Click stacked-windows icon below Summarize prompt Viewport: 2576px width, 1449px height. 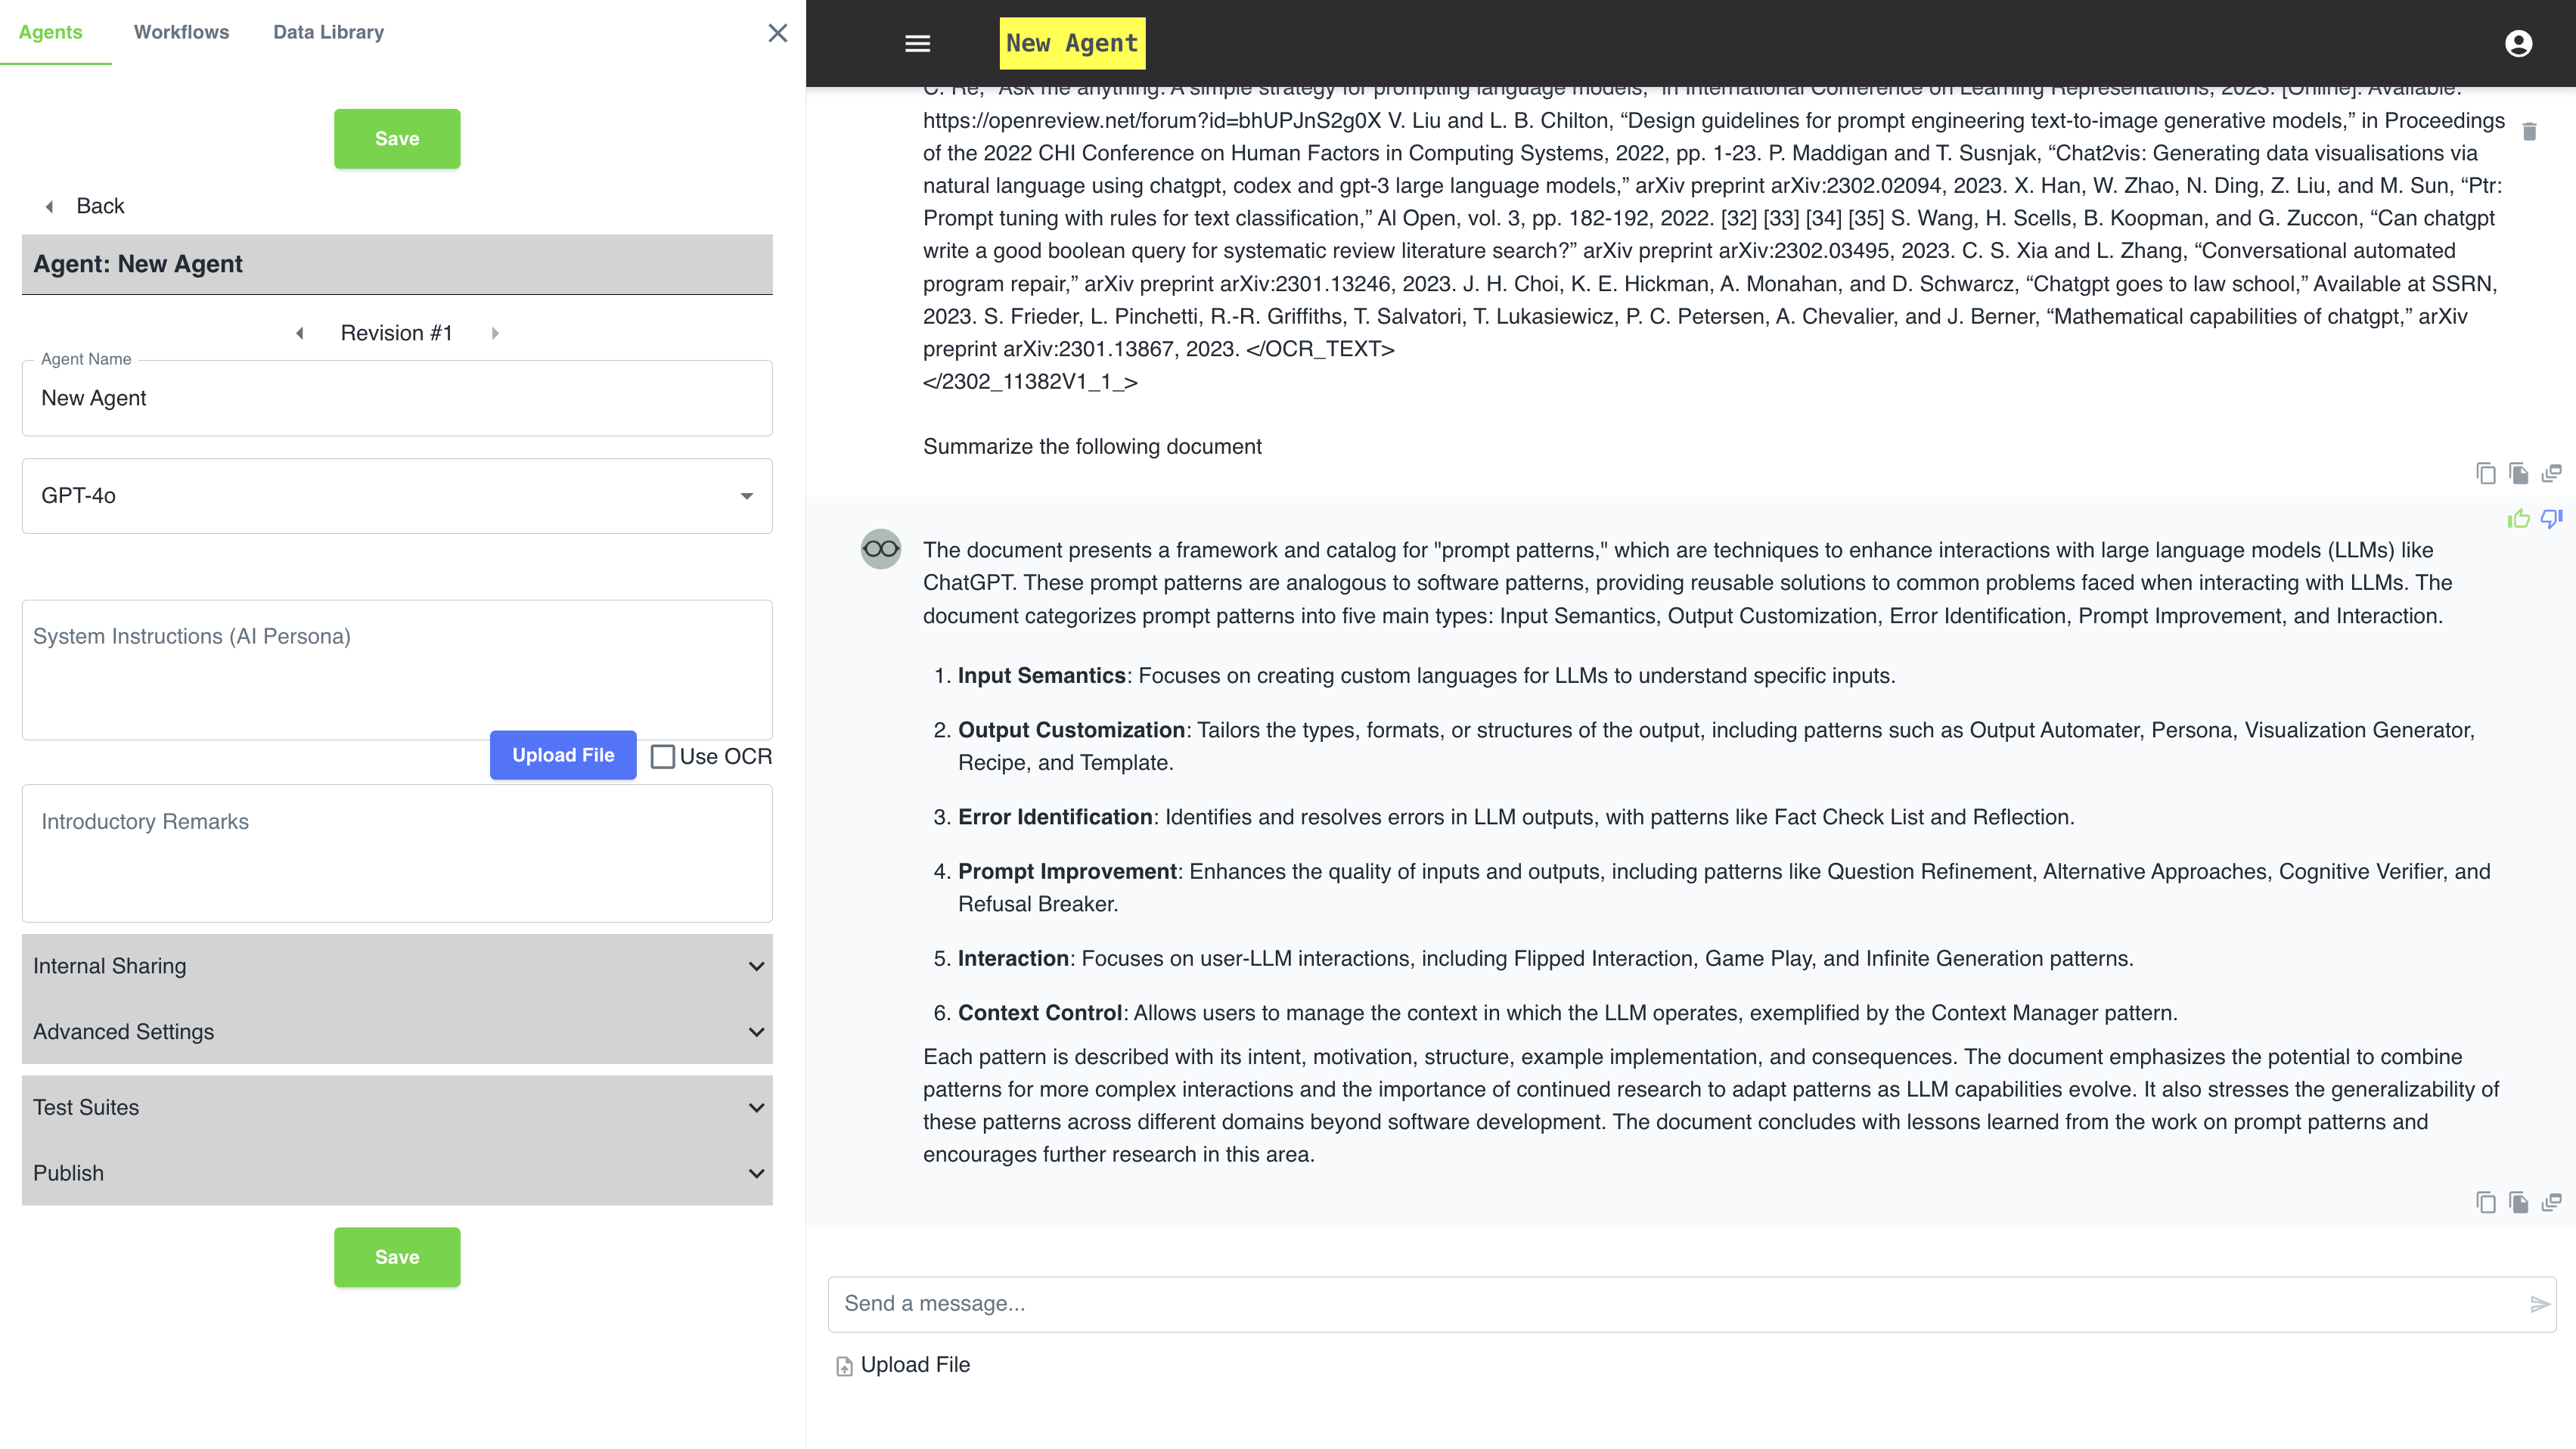2551,473
